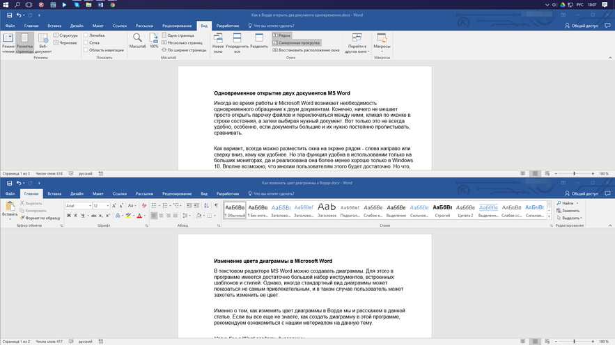Check Область навигации option
Screen dimensions: 615x345
coord(86,50)
